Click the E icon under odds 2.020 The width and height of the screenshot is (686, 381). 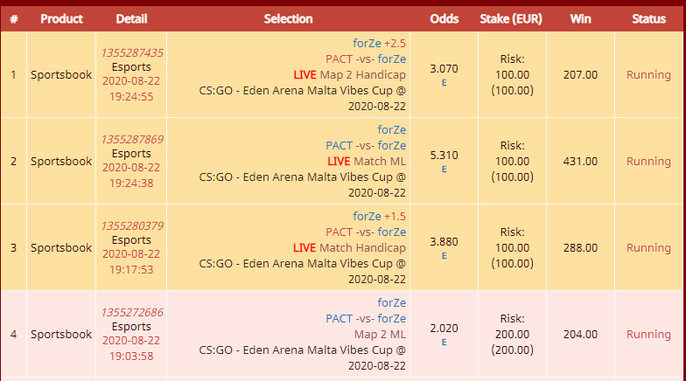coord(444,343)
